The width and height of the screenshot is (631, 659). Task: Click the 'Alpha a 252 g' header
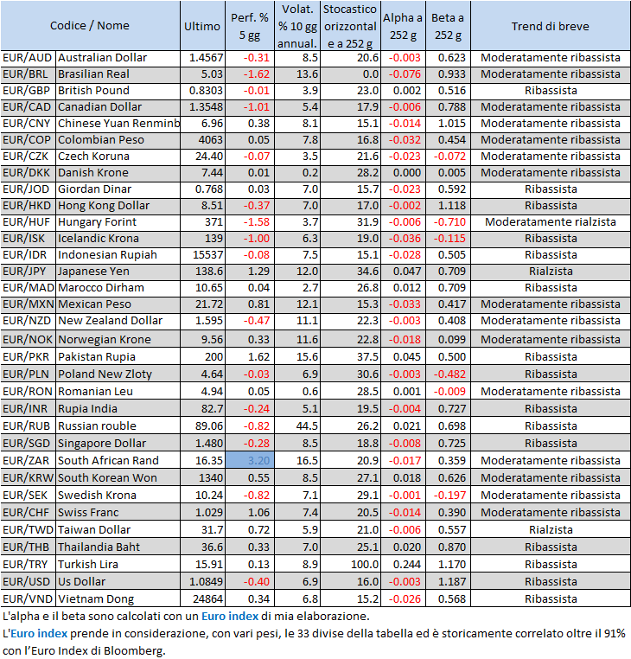tap(403, 26)
